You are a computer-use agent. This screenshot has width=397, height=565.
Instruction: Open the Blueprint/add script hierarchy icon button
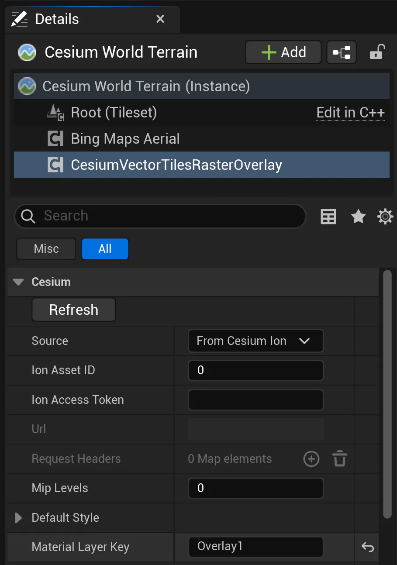coord(342,52)
